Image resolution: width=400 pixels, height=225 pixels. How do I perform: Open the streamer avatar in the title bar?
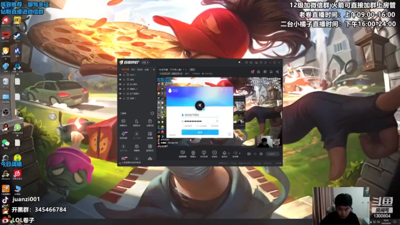[239, 62]
